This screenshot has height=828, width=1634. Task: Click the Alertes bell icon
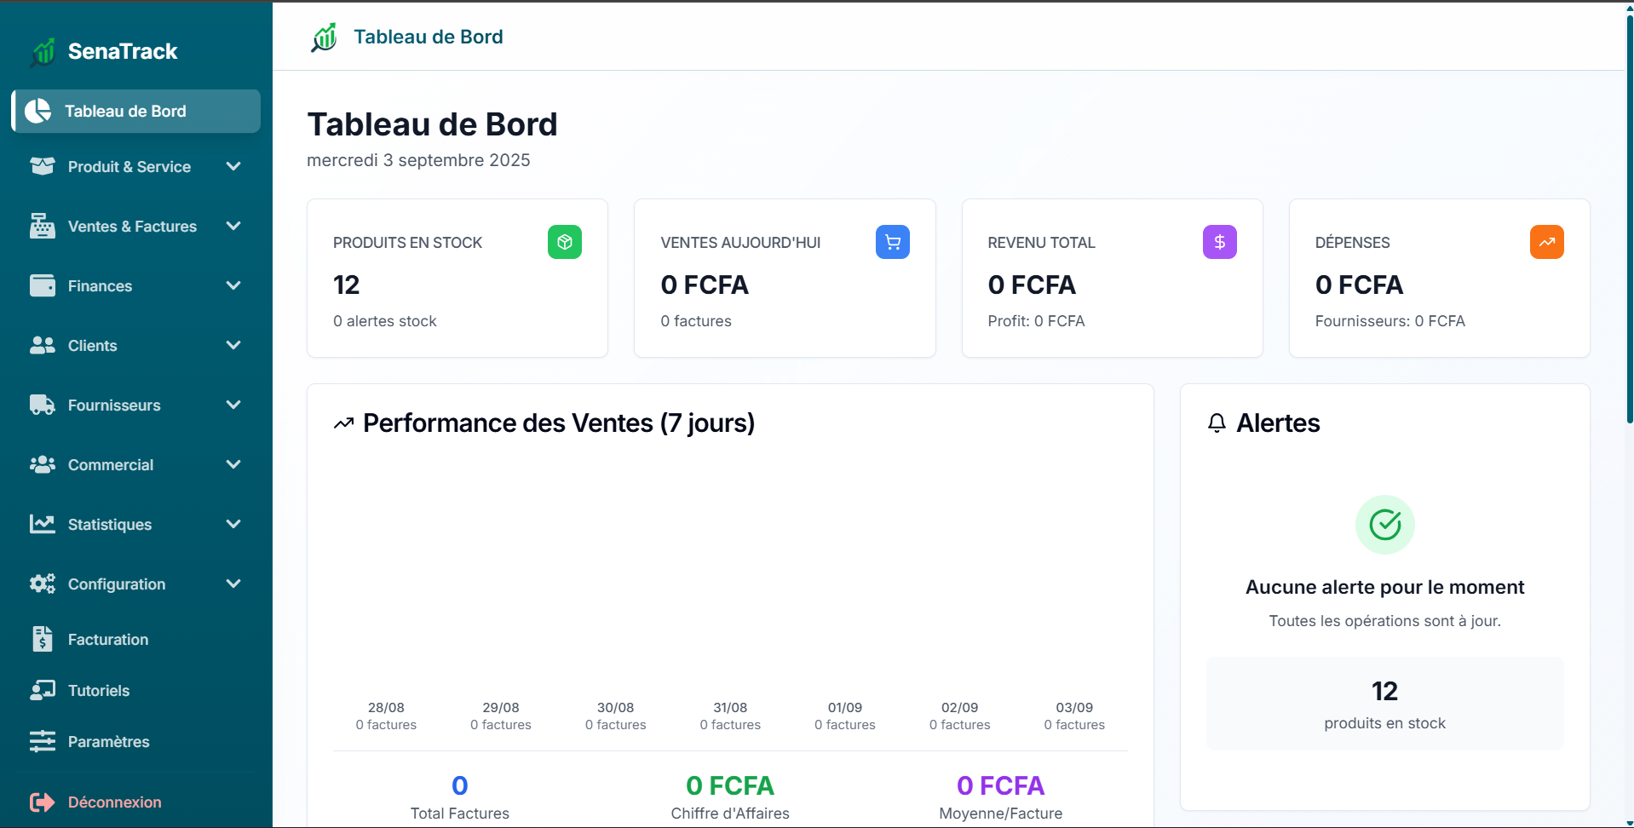tap(1217, 423)
